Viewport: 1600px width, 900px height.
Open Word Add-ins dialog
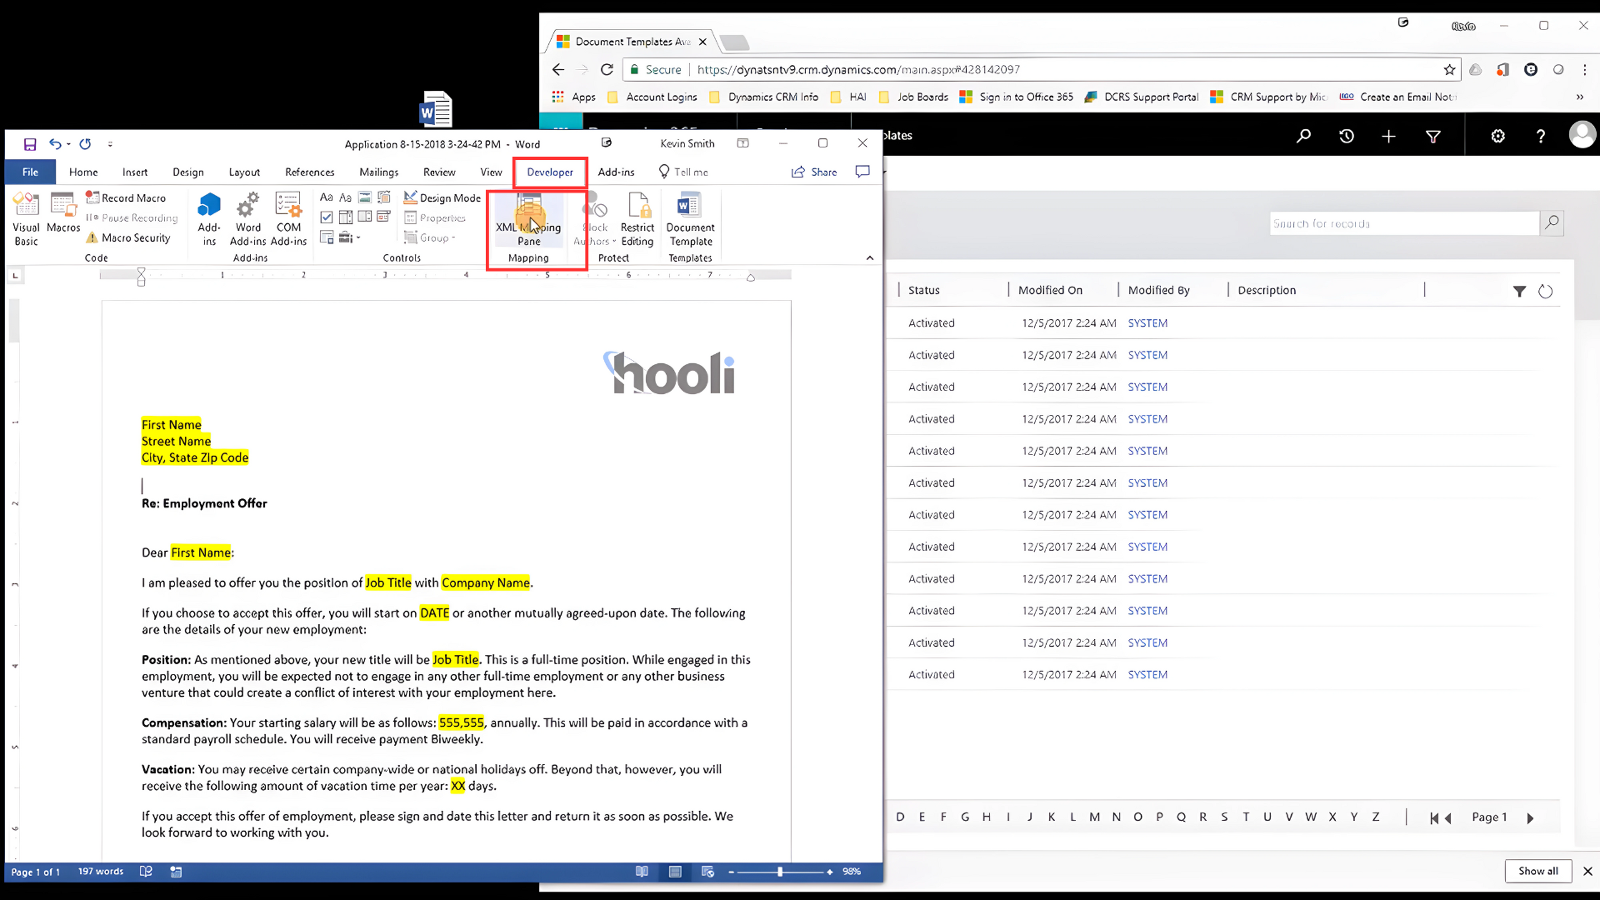(x=247, y=219)
